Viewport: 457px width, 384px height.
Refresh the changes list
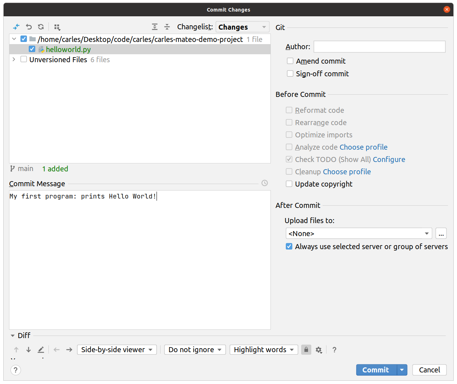(x=41, y=27)
